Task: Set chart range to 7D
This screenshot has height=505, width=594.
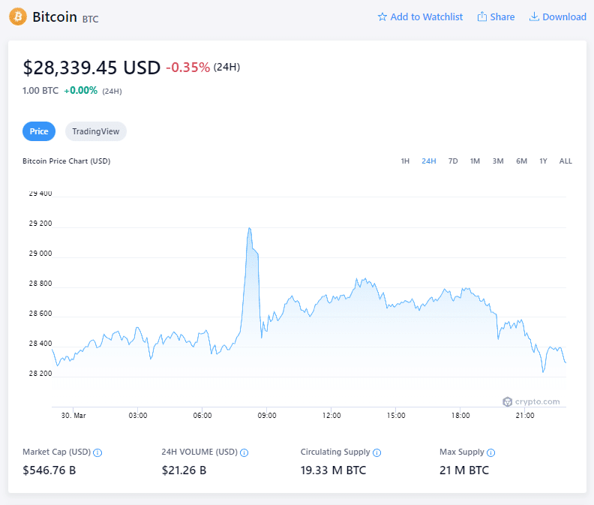Action: [x=453, y=161]
